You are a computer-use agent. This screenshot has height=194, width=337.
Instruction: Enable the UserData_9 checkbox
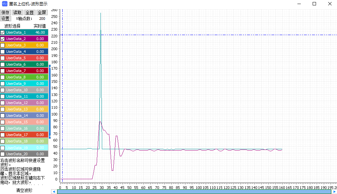[x=3, y=84]
